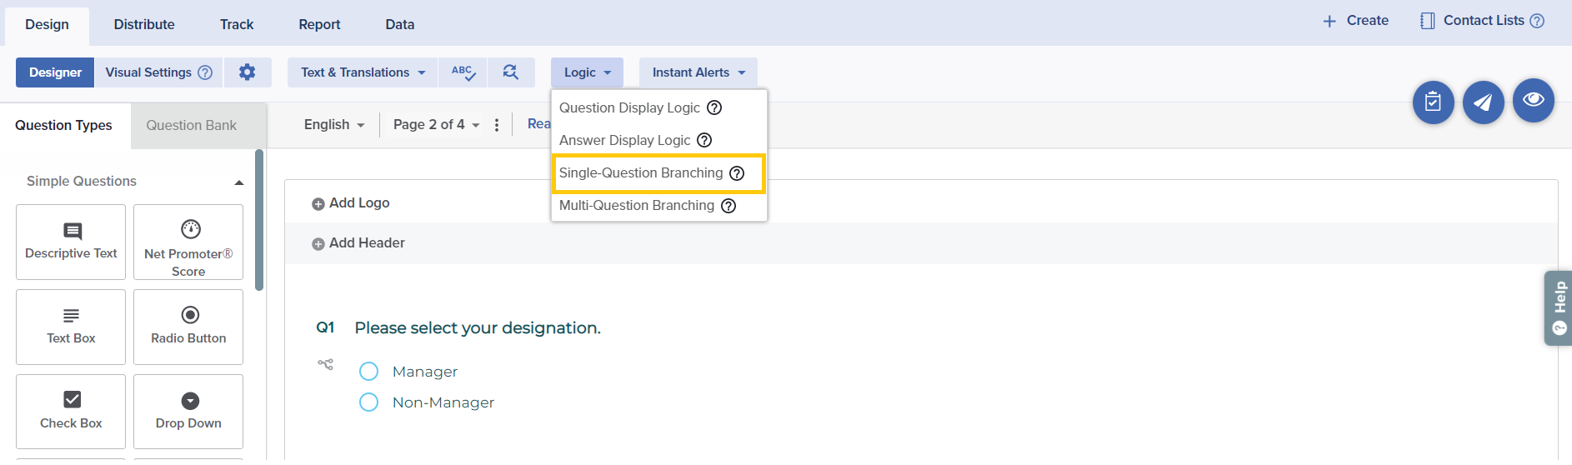This screenshot has width=1572, height=465.
Task: Choose Multi-Question Branching from Logic menu
Action: point(637,206)
